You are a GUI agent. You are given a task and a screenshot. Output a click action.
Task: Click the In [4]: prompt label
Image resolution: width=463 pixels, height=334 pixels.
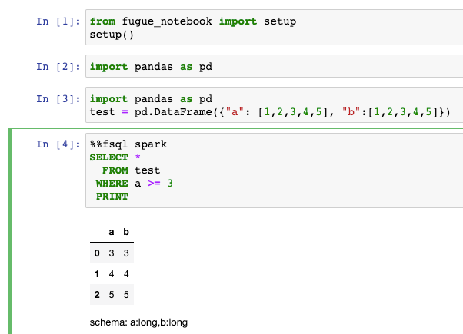(58, 144)
